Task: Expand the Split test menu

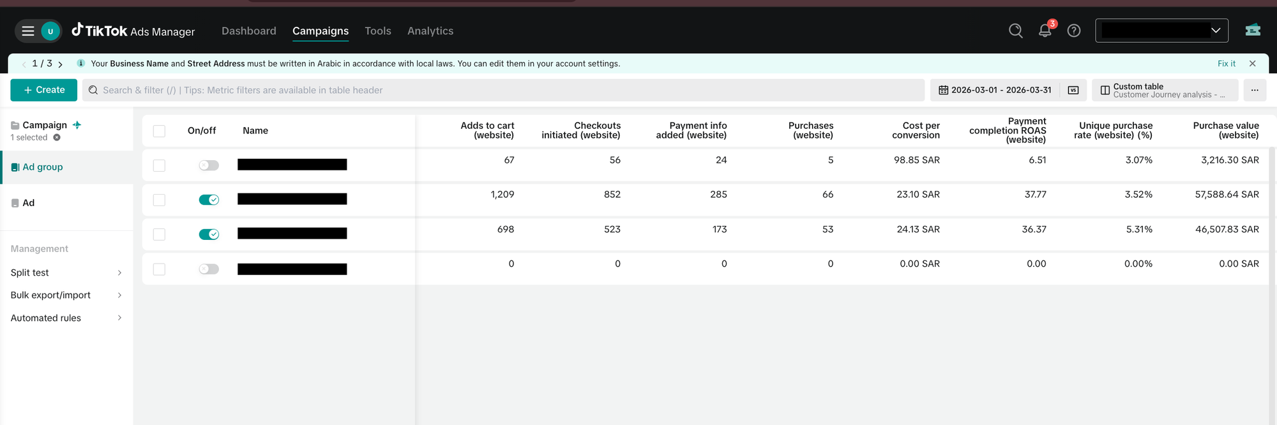Action: (x=66, y=272)
